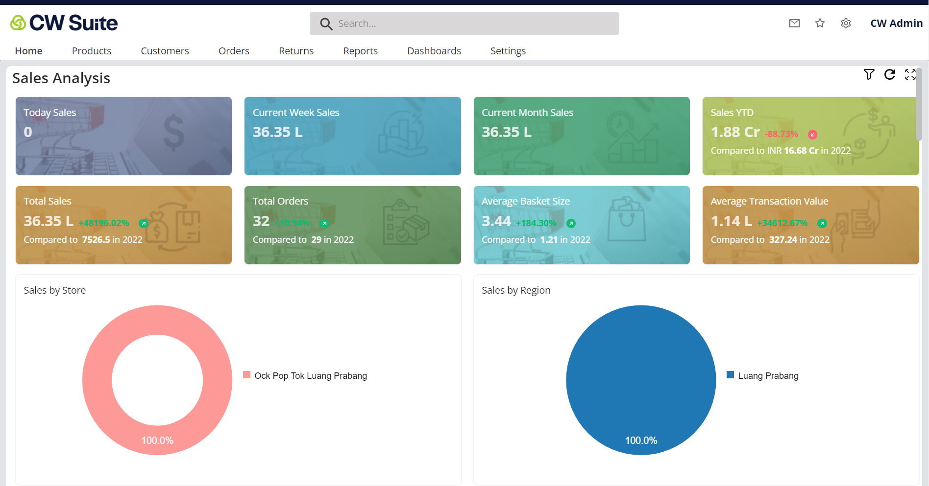Click the red Sales YTD decrease arrow
The width and height of the screenshot is (929, 486).
point(812,135)
